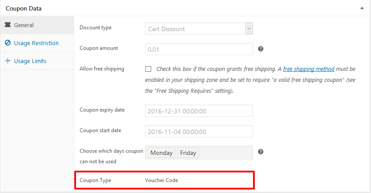Click the arrow on the Cart Discount select
The image size is (371, 193).
pos(249,29)
